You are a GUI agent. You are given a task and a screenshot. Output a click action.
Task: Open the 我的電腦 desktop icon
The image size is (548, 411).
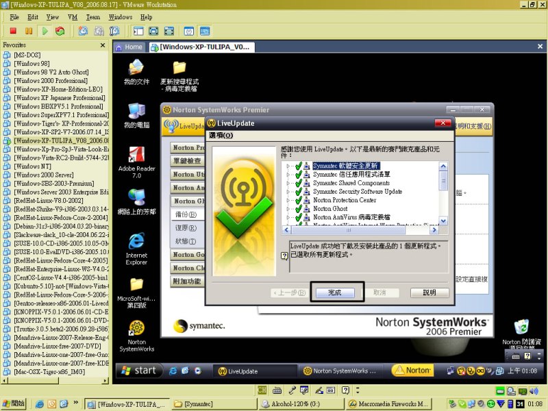[136, 116]
